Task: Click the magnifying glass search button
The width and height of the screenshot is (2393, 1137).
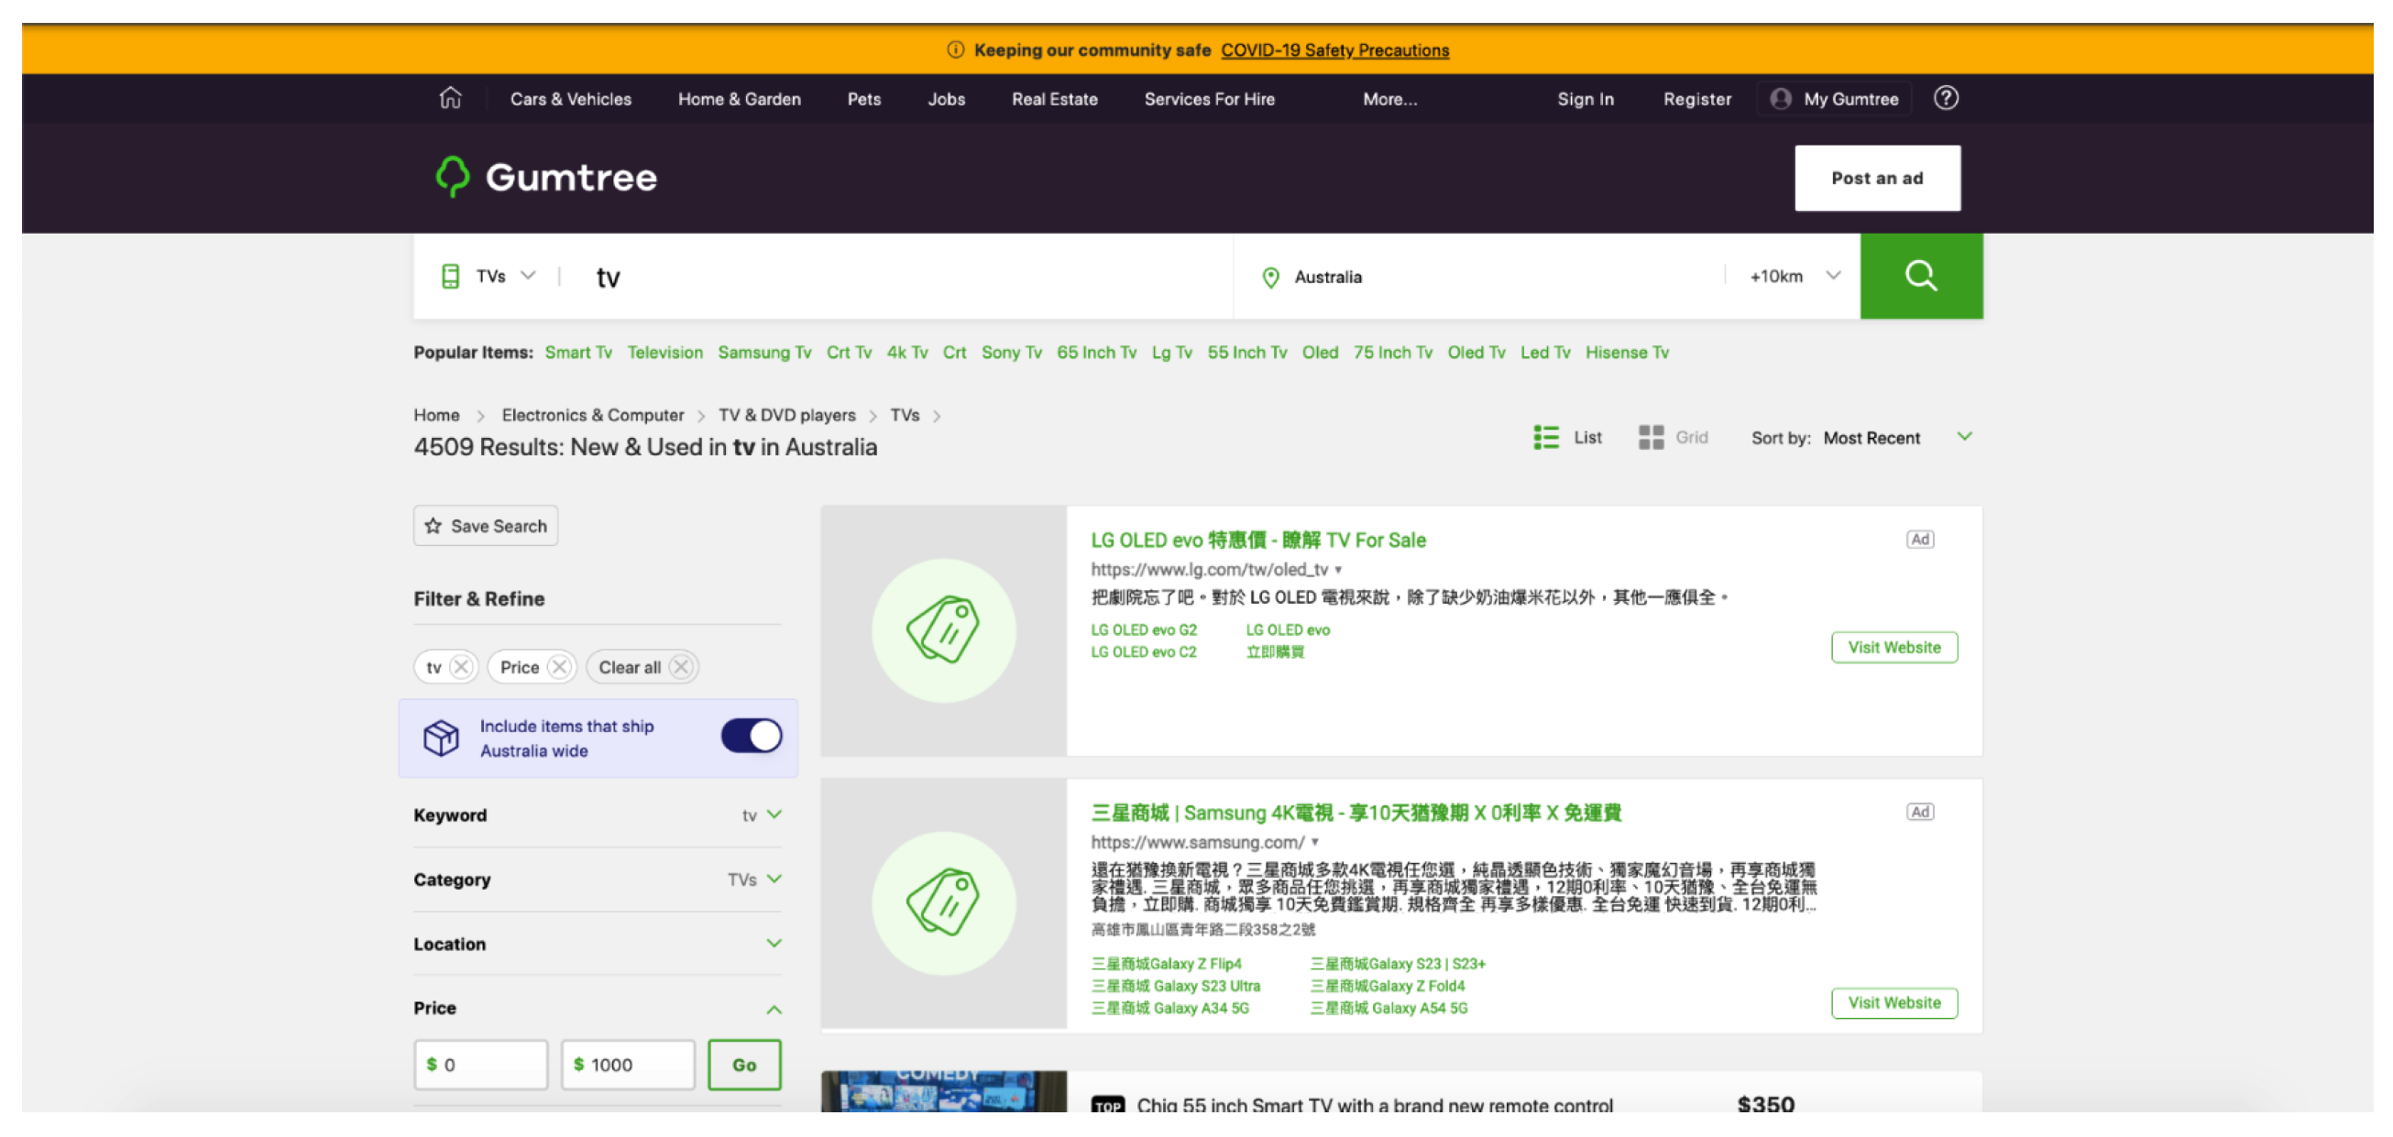Action: click(x=1920, y=275)
